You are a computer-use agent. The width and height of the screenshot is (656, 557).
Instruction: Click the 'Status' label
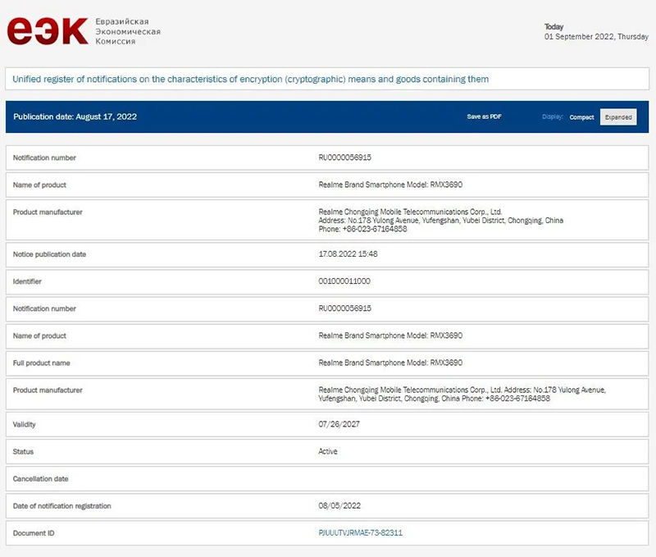[23, 452]
